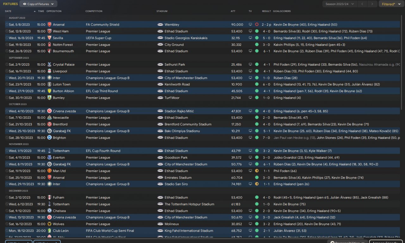Click the stadium icon beside Goodison Park

point(160,158)
